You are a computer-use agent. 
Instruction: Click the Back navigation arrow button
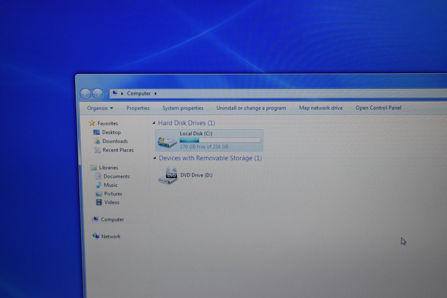coord(85,94)
